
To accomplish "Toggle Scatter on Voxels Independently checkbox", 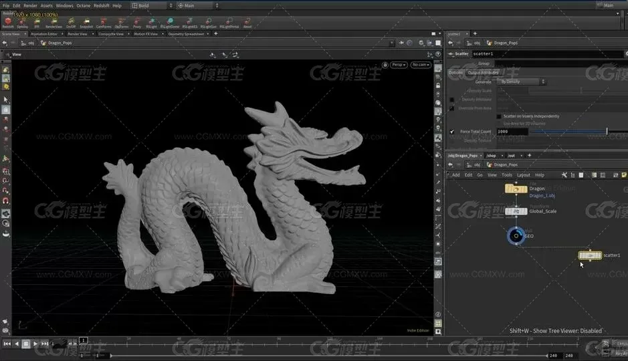I will point(499,116).
